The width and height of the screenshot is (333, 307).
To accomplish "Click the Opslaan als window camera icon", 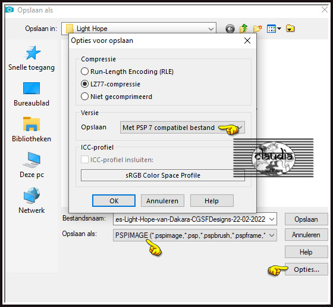I will coord(10,10).
